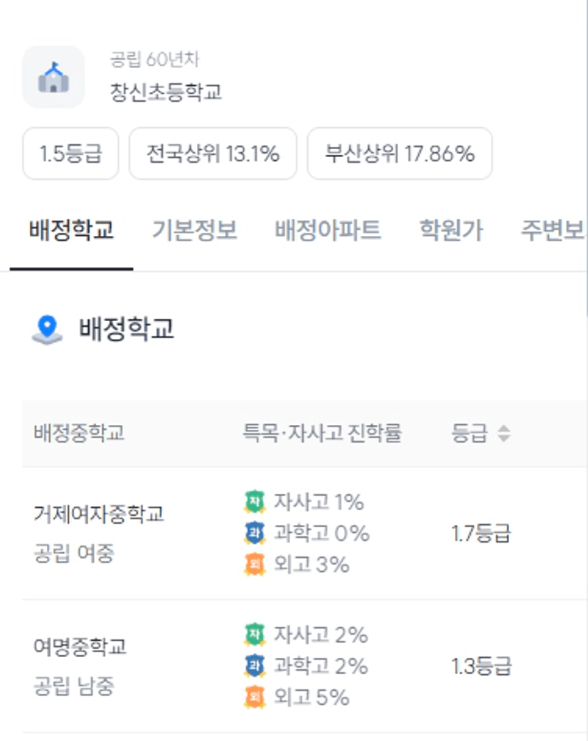Sort by the 등급 column arrows
The image size is (588, 741).
coord(504,433)
